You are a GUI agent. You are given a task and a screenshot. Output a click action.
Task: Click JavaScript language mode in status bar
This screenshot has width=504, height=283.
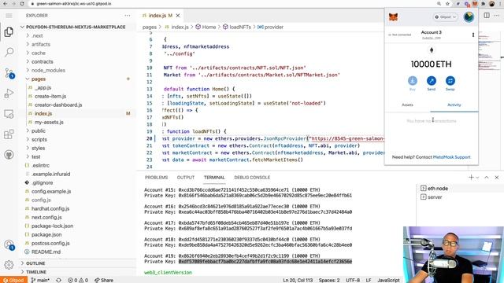pyautogui.click(x=388, y=280)
